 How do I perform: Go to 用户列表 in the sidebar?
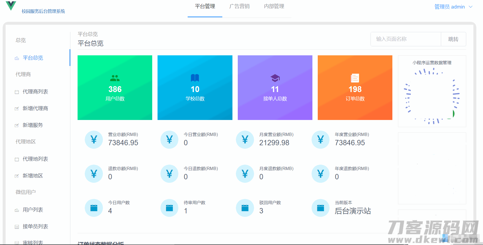(33, 210)
